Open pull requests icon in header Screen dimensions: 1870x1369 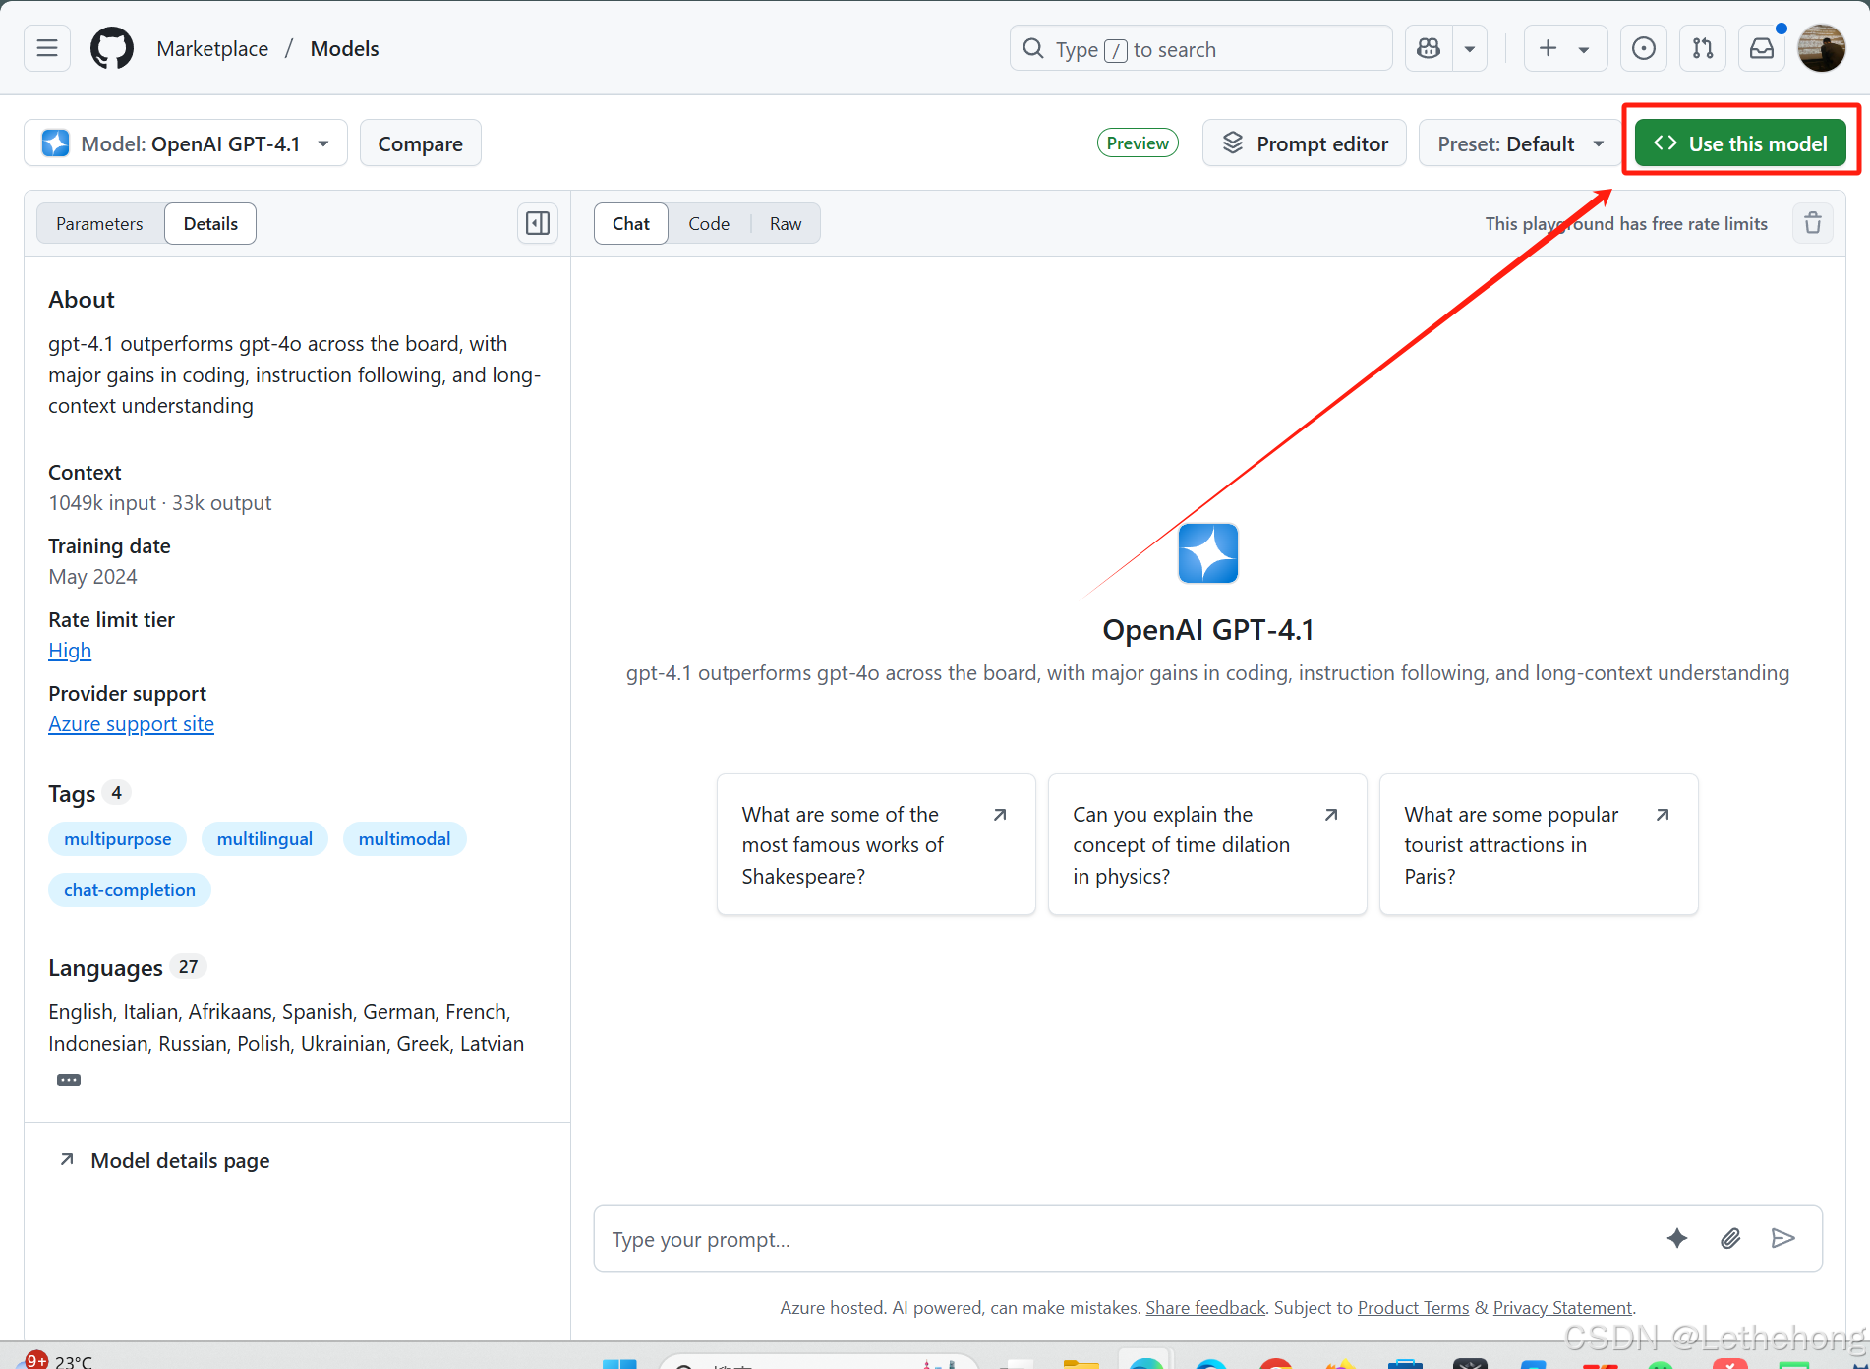point(1703,48)
